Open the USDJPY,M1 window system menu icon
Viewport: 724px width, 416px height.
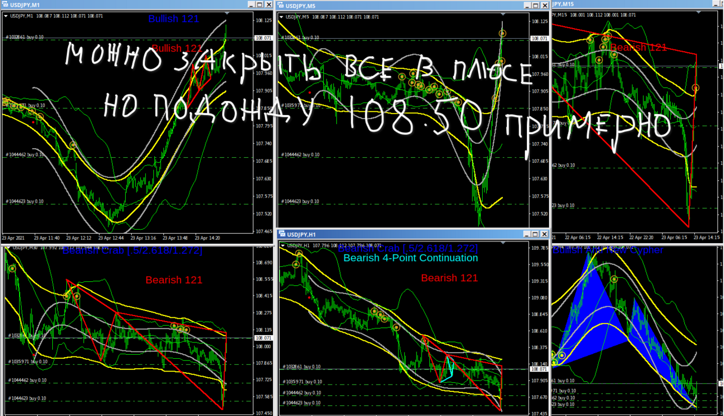point(6,5)
